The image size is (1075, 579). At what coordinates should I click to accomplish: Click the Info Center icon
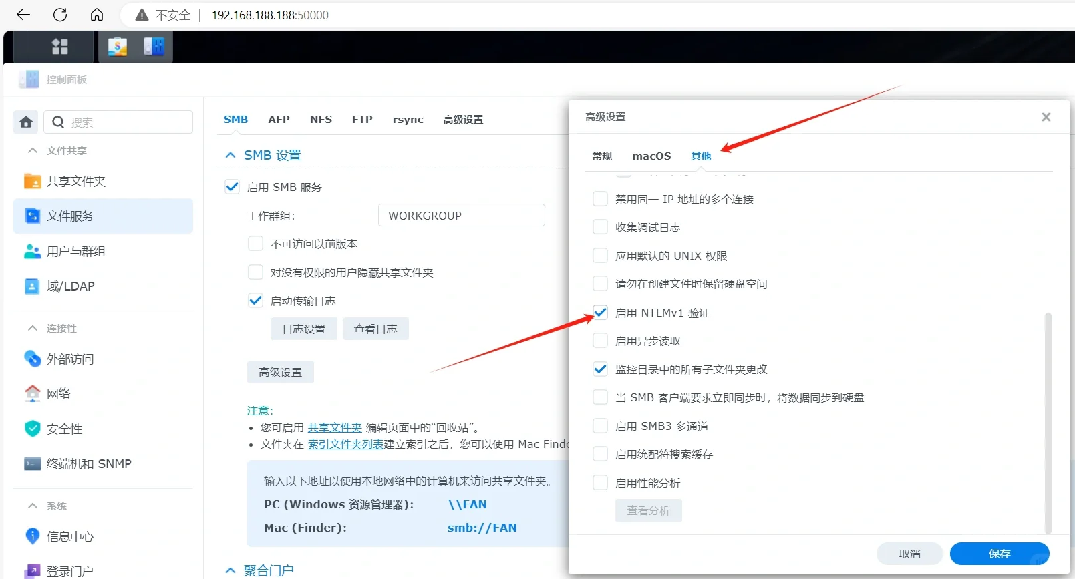[32, 536]
